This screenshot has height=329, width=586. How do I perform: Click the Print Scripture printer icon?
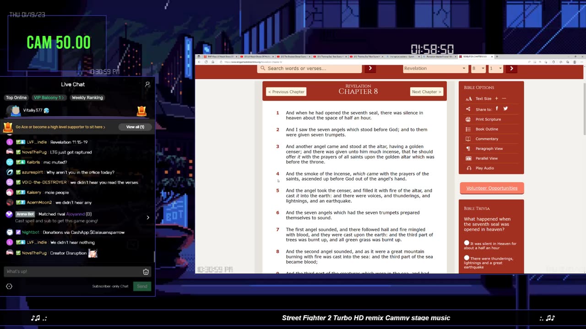point(468,119)
